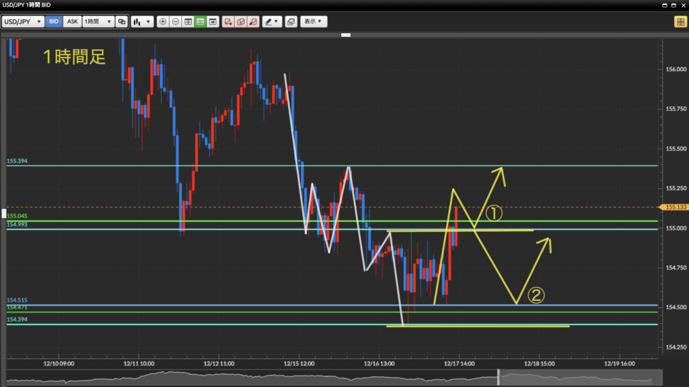Open the pencil drawing tools menu

271,21
